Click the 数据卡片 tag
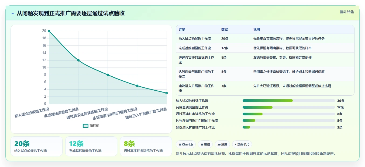Image resolution: width=365 pixels, height=167 pixels. coord(242,144)
